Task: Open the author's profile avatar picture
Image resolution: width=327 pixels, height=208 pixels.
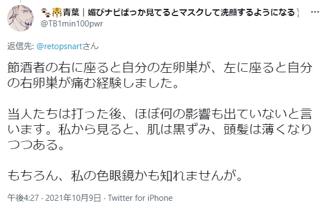Action: [20, 18]
